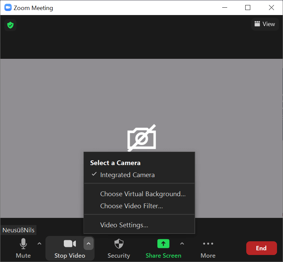Maximize the Zoom Meeting window
283x262 pixels.
click(x=248, y=8)
